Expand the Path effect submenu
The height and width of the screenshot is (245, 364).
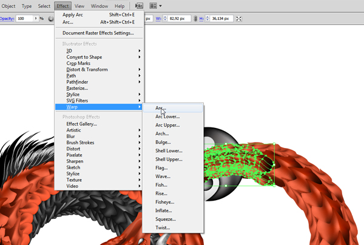click(x=99, y=76)
